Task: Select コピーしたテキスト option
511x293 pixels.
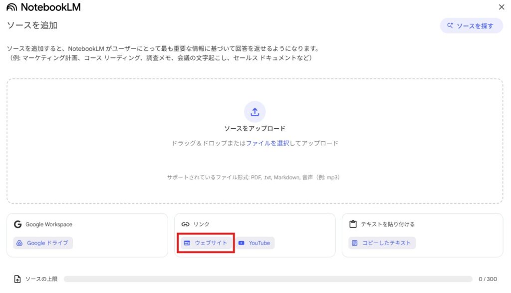Action: [382, 243]
